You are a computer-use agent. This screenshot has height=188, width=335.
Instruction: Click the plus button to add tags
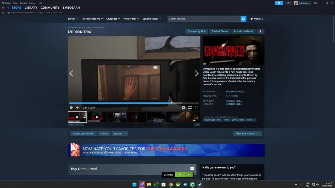tap(255, 120)
